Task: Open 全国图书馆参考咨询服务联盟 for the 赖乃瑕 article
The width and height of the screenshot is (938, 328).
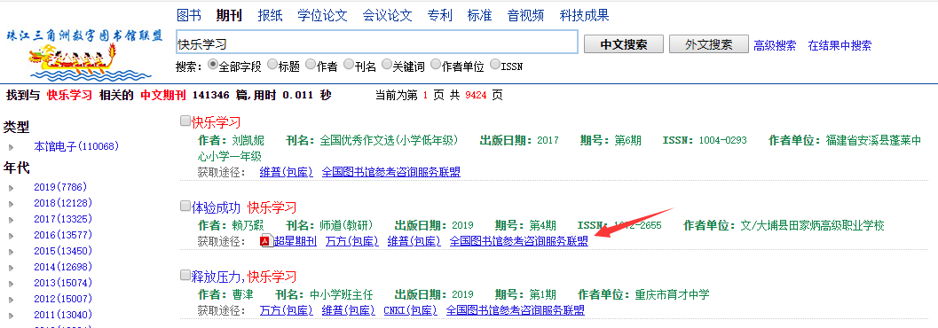Action: [518, 241]
